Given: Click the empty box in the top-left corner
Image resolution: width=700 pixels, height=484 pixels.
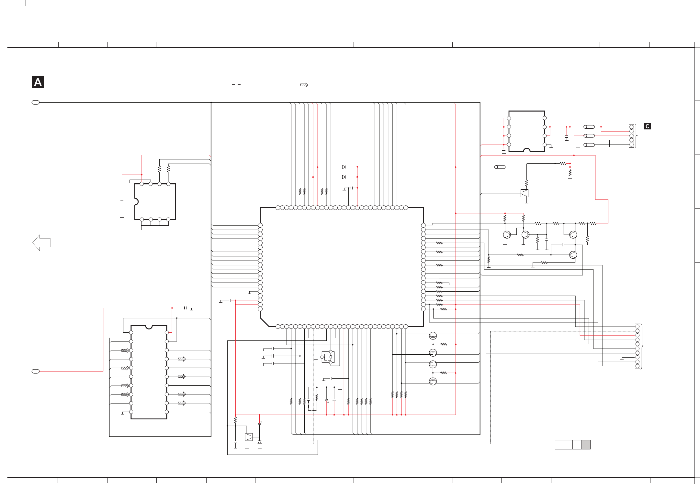Looking at the screenshot, I should pos(13,3).
